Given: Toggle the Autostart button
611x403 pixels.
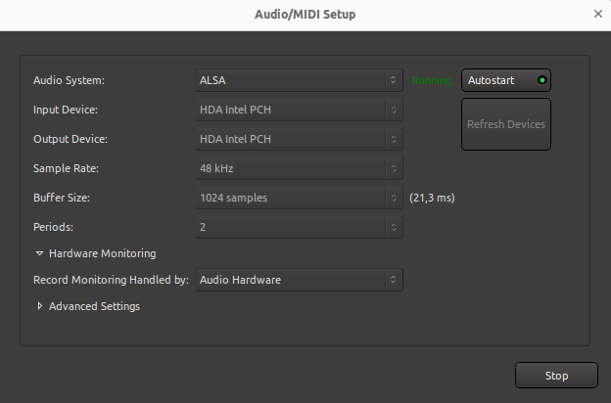Looking at the screenshot, I should tap(505, 80).
